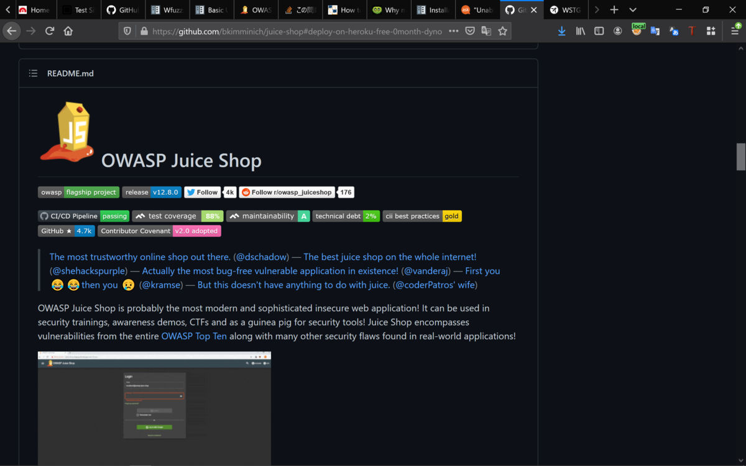Toggle the browser sidebar icon

599,31
